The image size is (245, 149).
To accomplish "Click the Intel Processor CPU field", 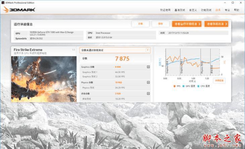I will (x=126, y=33).
